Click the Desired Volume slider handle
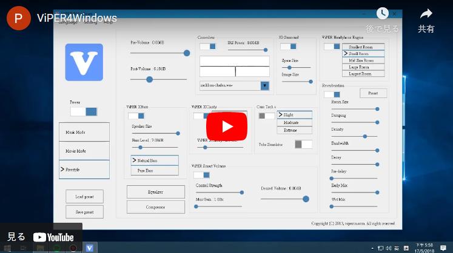The width and height of the screenshot is (453, 253). point(306,199)
